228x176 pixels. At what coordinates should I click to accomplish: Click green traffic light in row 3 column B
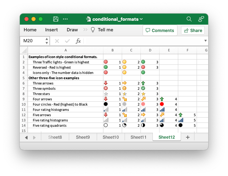tap(106, 67)
